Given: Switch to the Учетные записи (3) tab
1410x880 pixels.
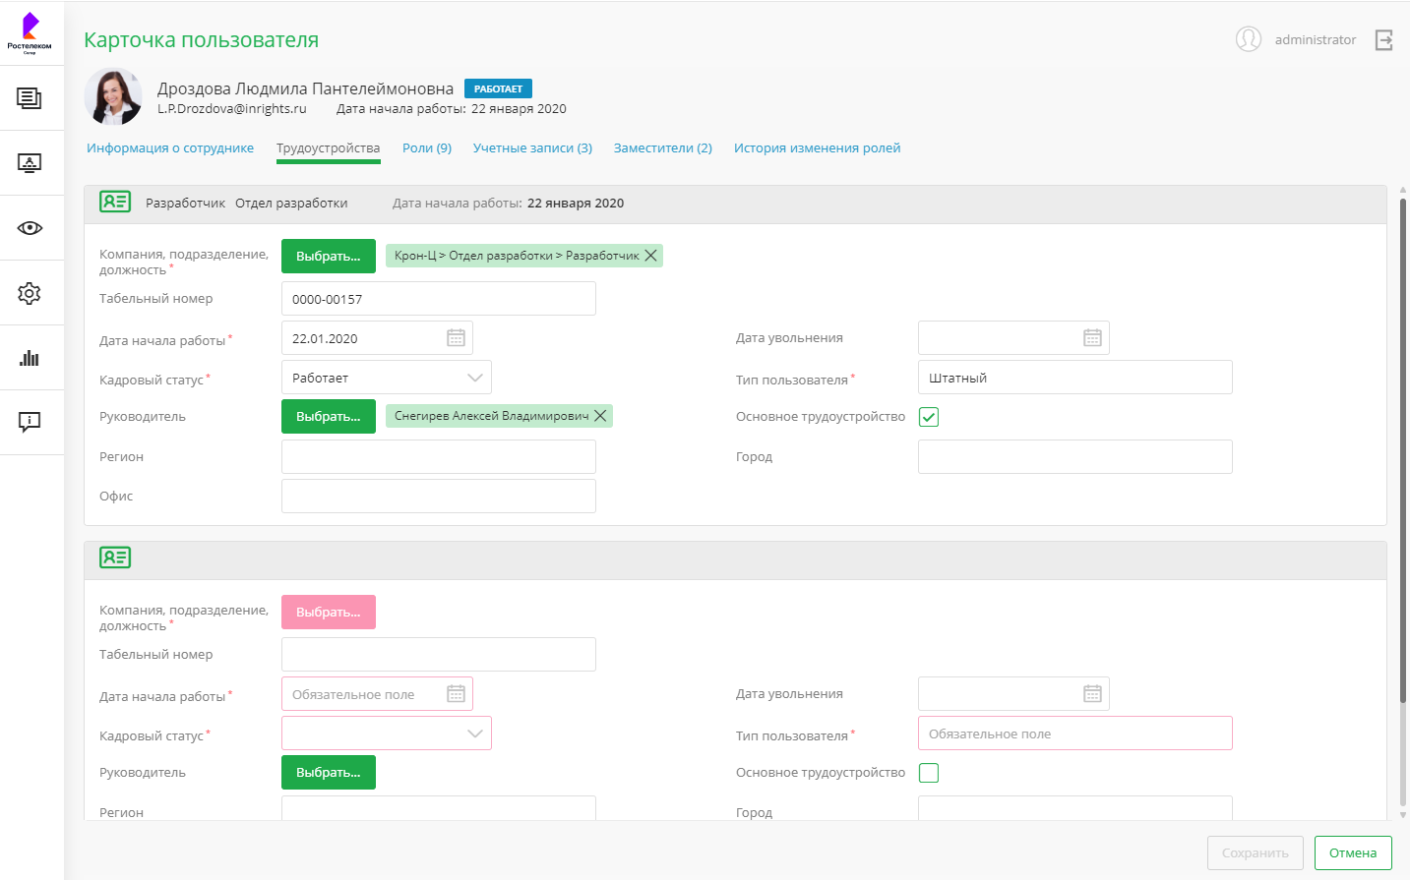Looking at the screenshot, I should point(532,148).
